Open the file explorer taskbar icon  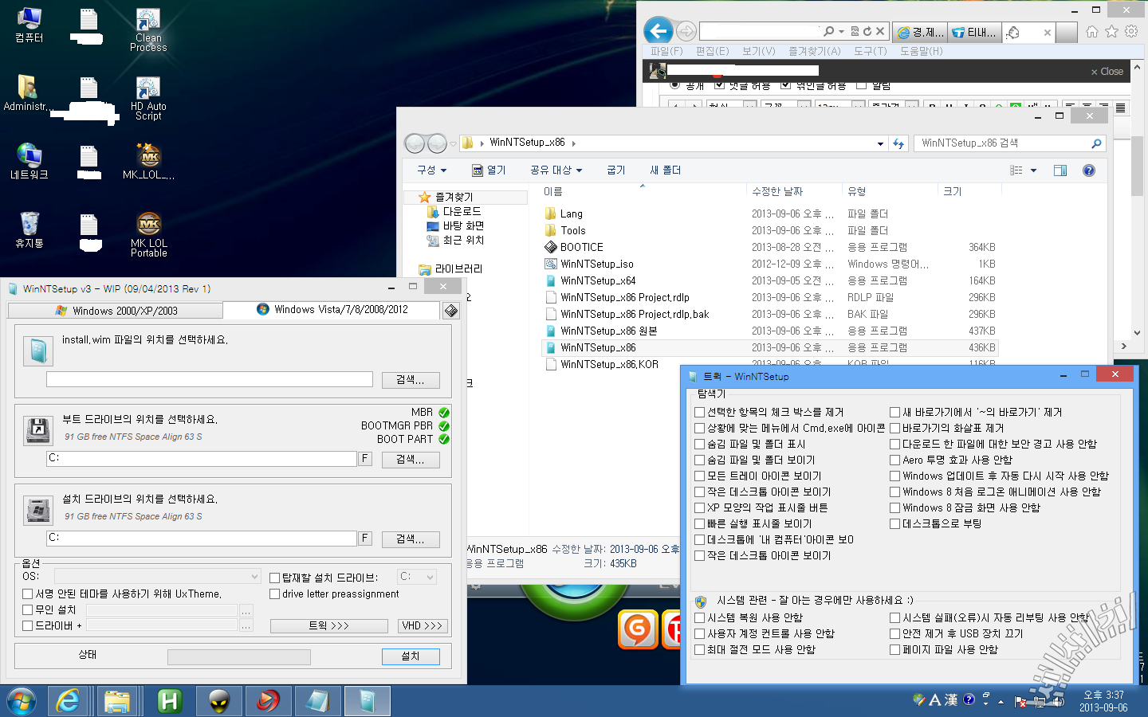pyautogui.click(x=117, y=701)
